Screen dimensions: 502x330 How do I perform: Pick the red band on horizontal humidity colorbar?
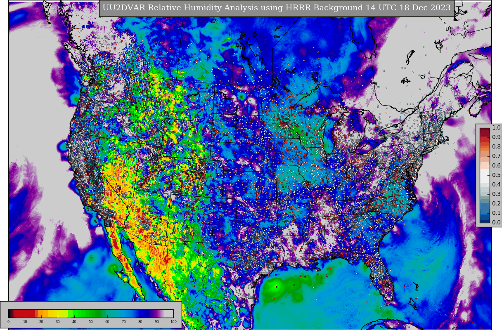click(25, 313)
